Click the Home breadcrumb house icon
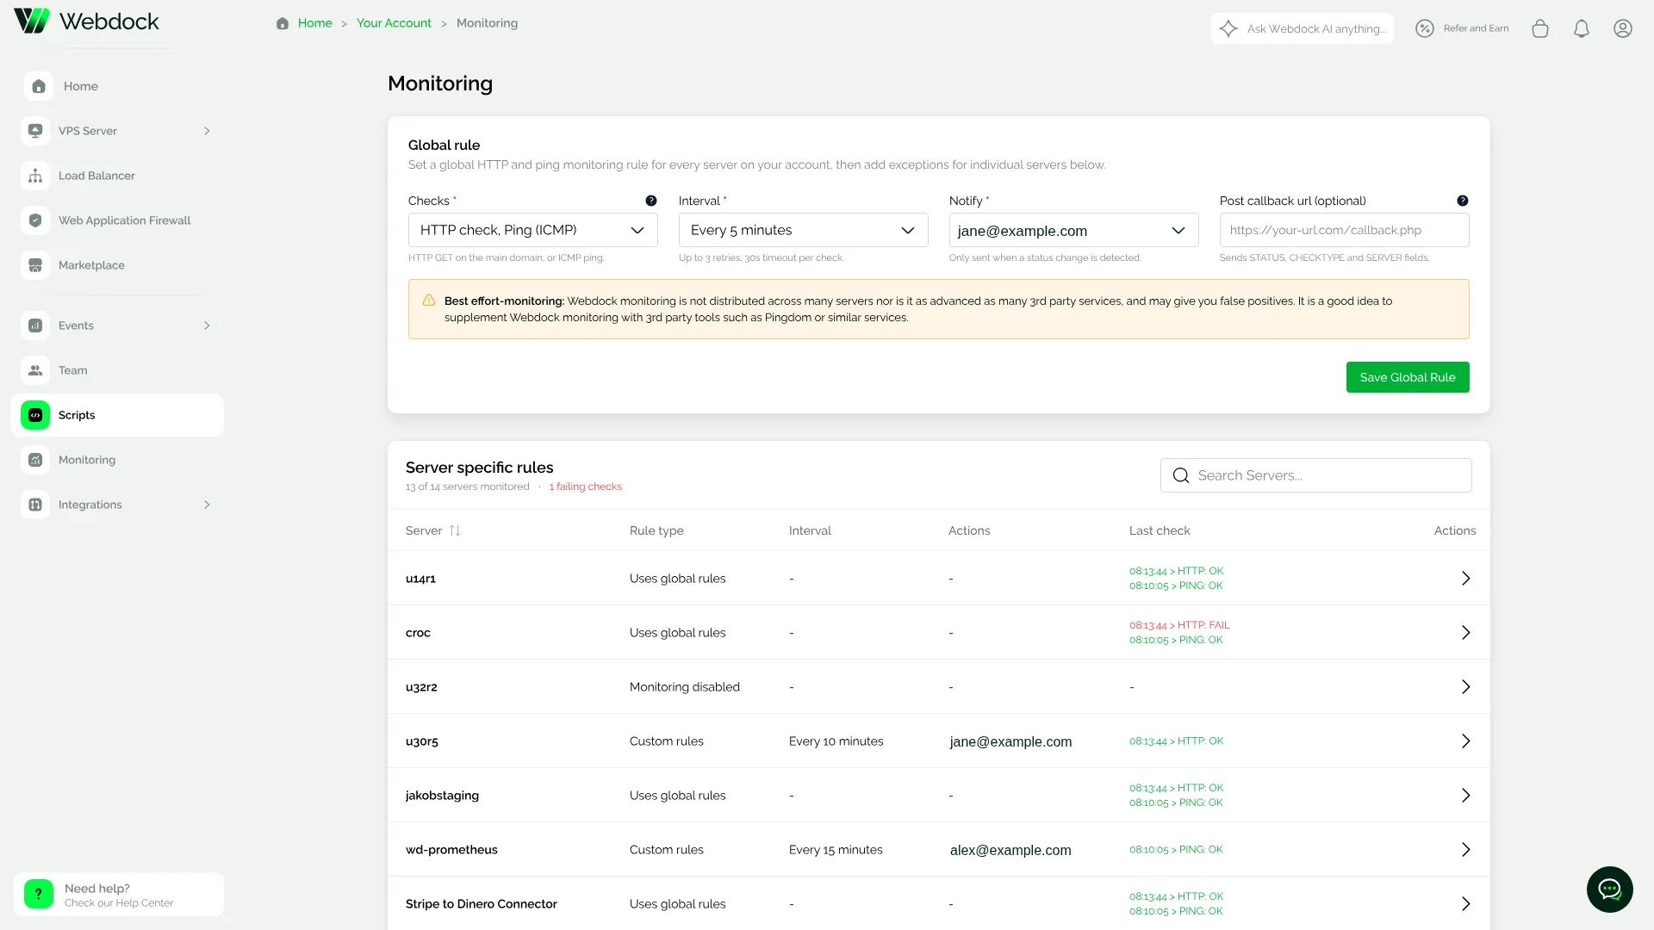 coord(283,23)
